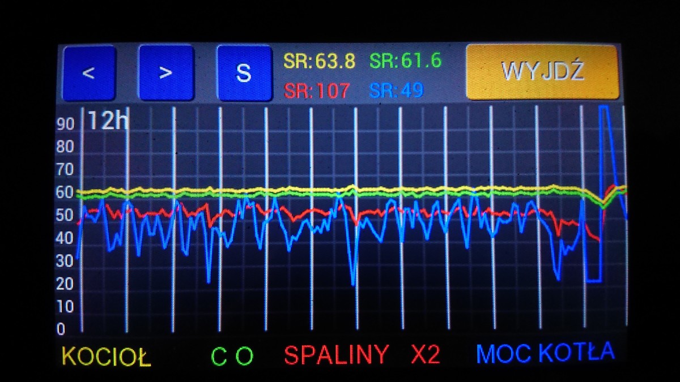The height and width of the screenshot is (382, 680).
Task: Select the red SR:107 value
Action: coord(317,90)
